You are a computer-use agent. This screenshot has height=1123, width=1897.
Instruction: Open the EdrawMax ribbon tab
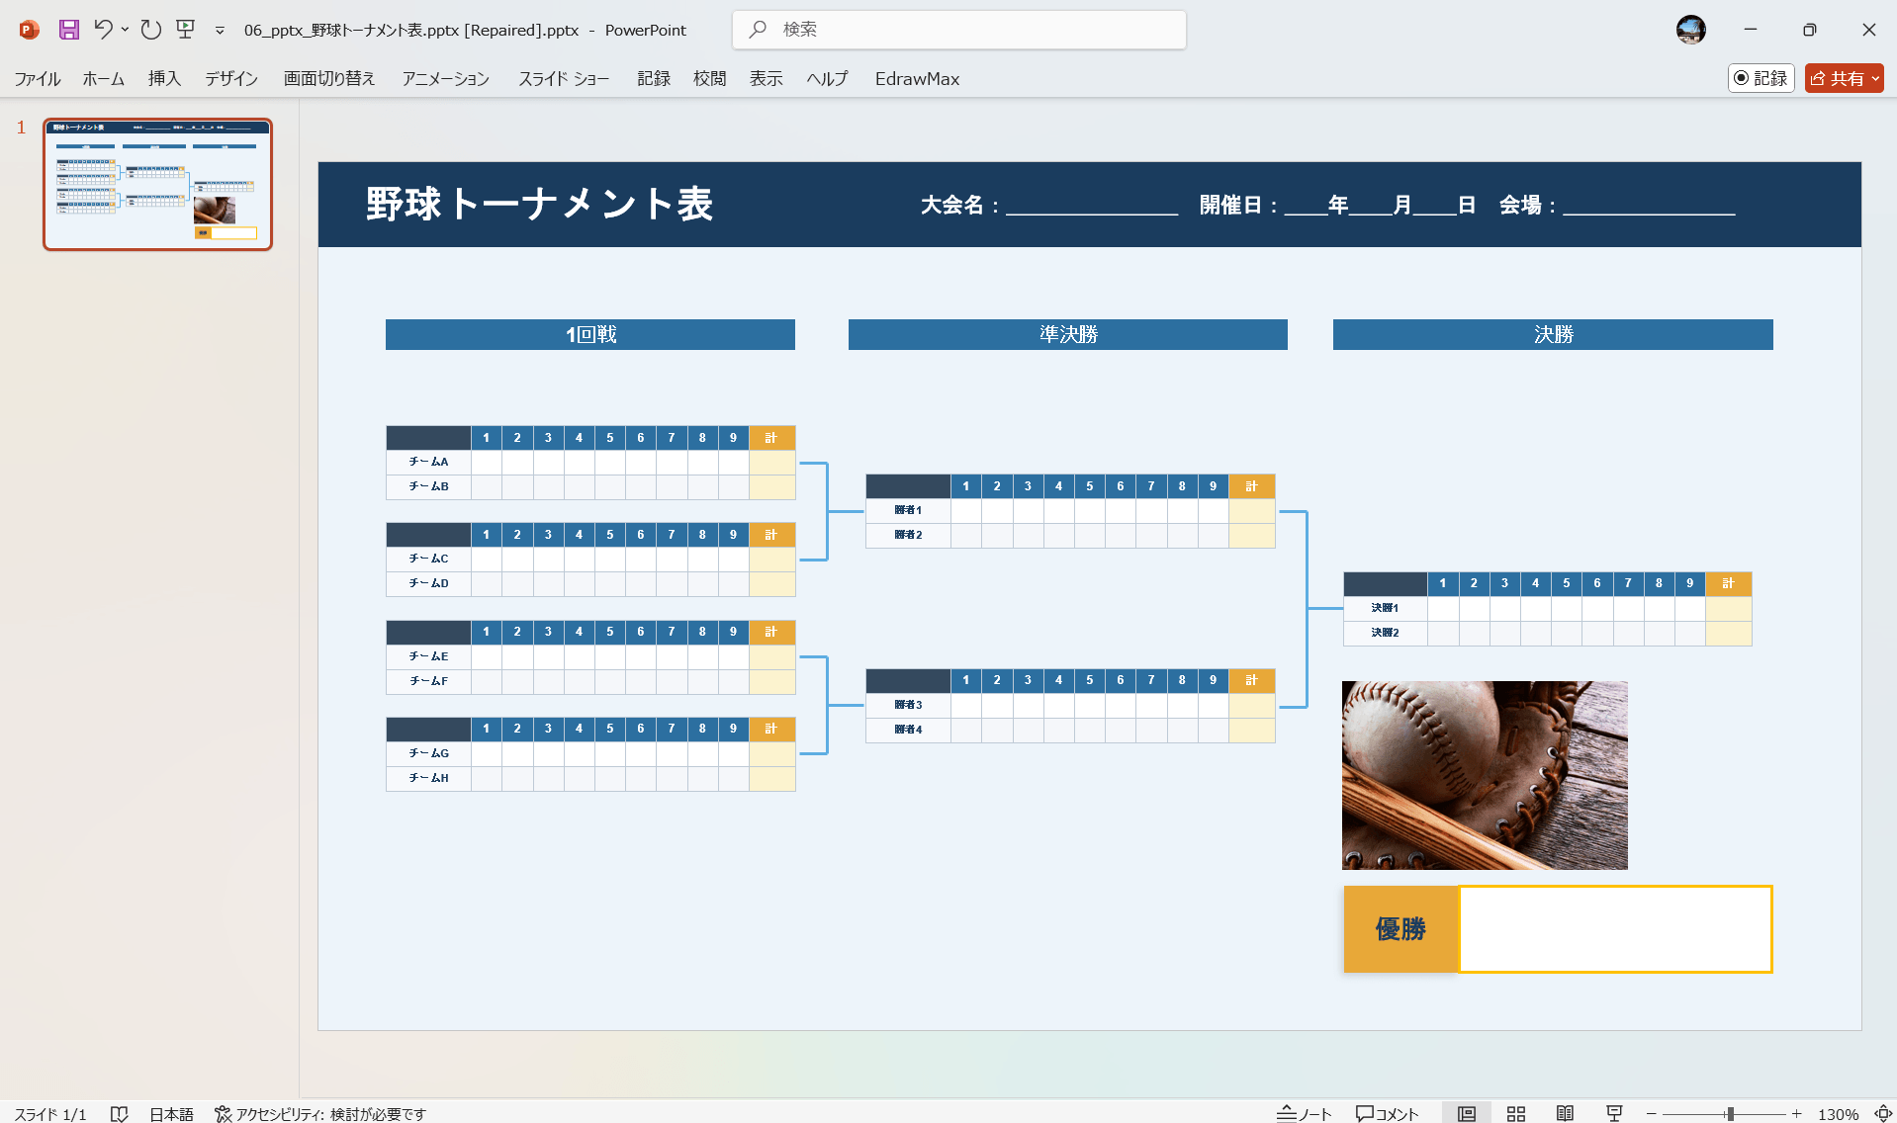pyautogui.click(x=916, y=78)
